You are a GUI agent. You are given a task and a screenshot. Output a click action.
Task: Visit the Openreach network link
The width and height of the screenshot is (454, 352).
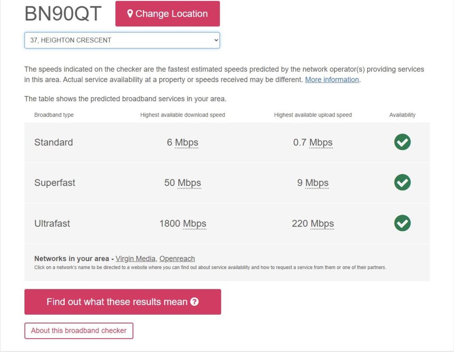click(177, 259)
